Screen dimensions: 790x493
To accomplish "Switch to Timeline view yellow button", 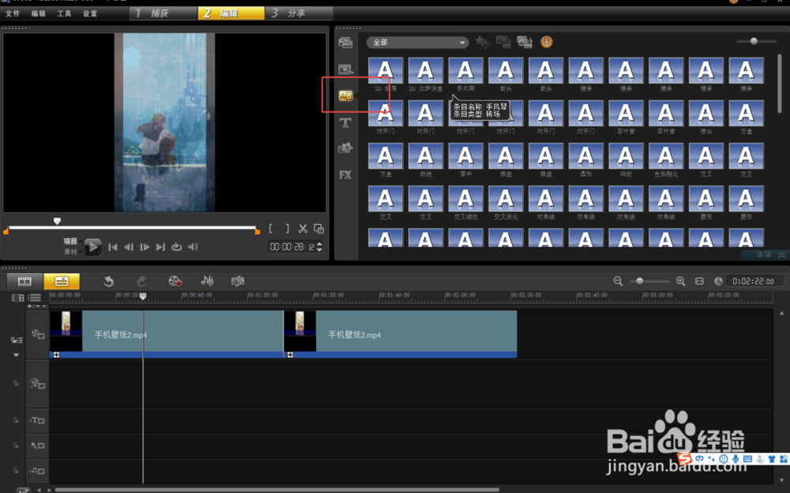I will pos(62,282).
